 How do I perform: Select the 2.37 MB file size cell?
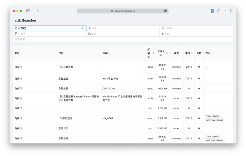[163, 108]
